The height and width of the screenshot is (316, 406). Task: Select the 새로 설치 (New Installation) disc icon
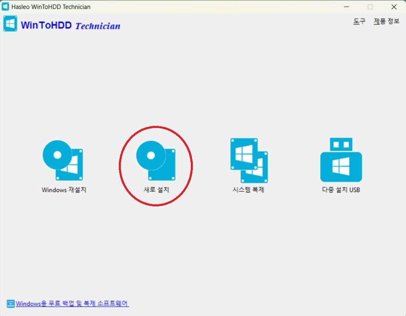156,160
